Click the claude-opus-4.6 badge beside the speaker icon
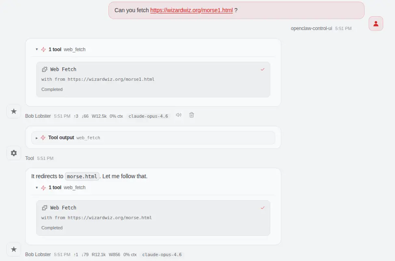 point(148,116)
